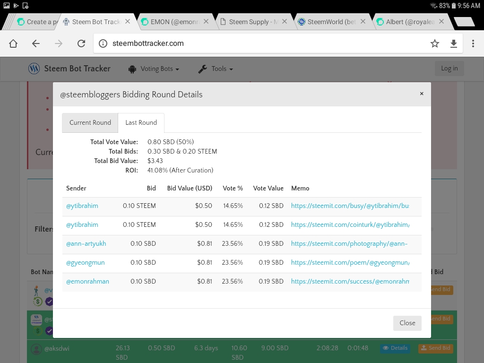Click the '$3.43' total bid value
484x363 pixels.
coord(155,161)
